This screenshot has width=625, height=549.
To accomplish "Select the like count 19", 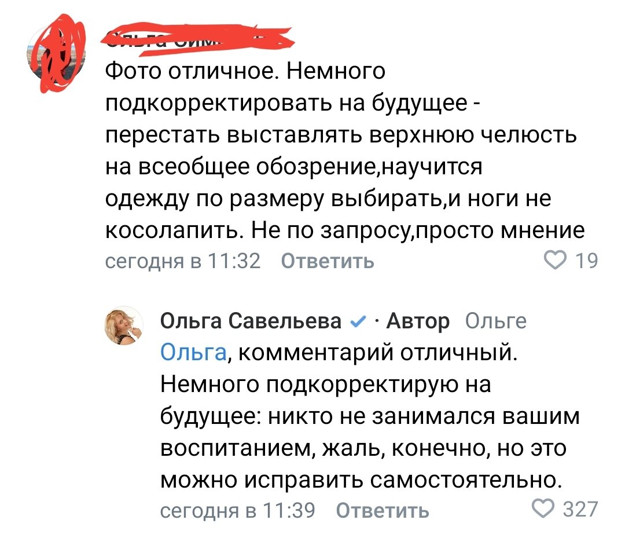I will pos(587,261).
